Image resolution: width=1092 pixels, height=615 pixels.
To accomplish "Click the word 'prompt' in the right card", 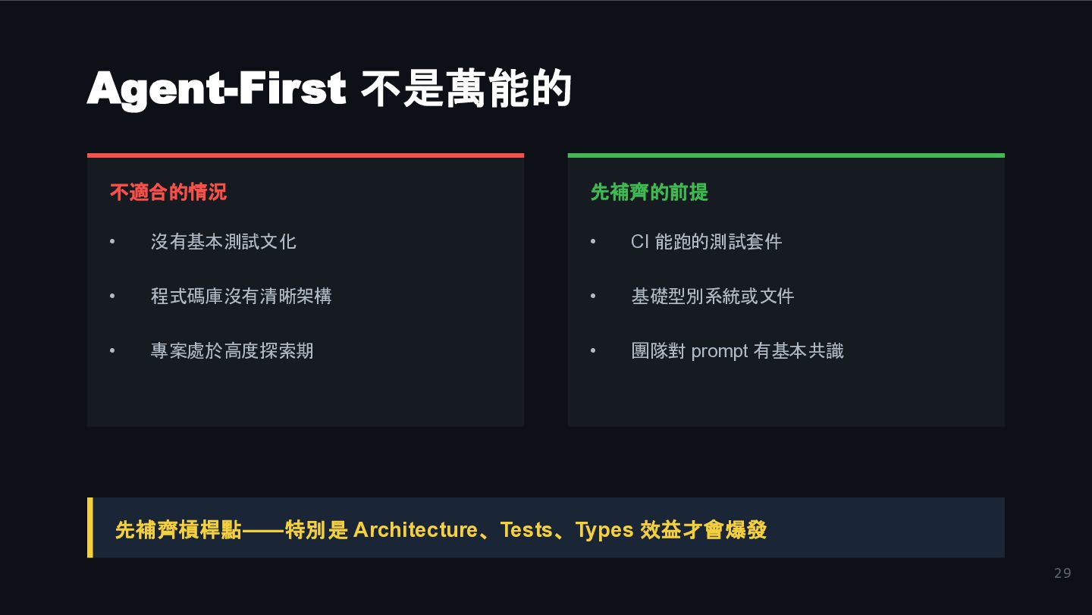I will point(720,352).
